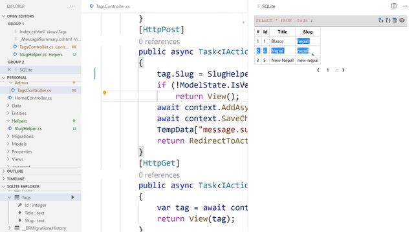Export SQLite results with curved brackets icon
This screenshot has height=232, width=414.
click(x=388, y=20)
